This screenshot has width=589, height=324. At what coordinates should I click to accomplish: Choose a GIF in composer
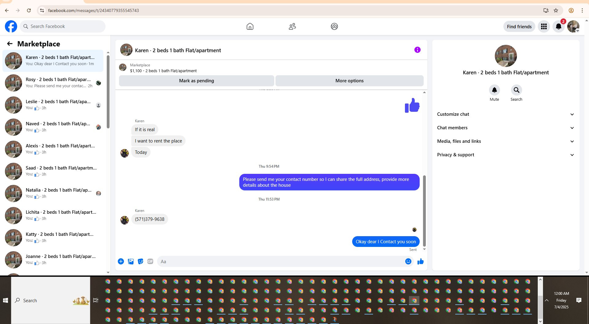pyautogui.click(x=150, y=261)
